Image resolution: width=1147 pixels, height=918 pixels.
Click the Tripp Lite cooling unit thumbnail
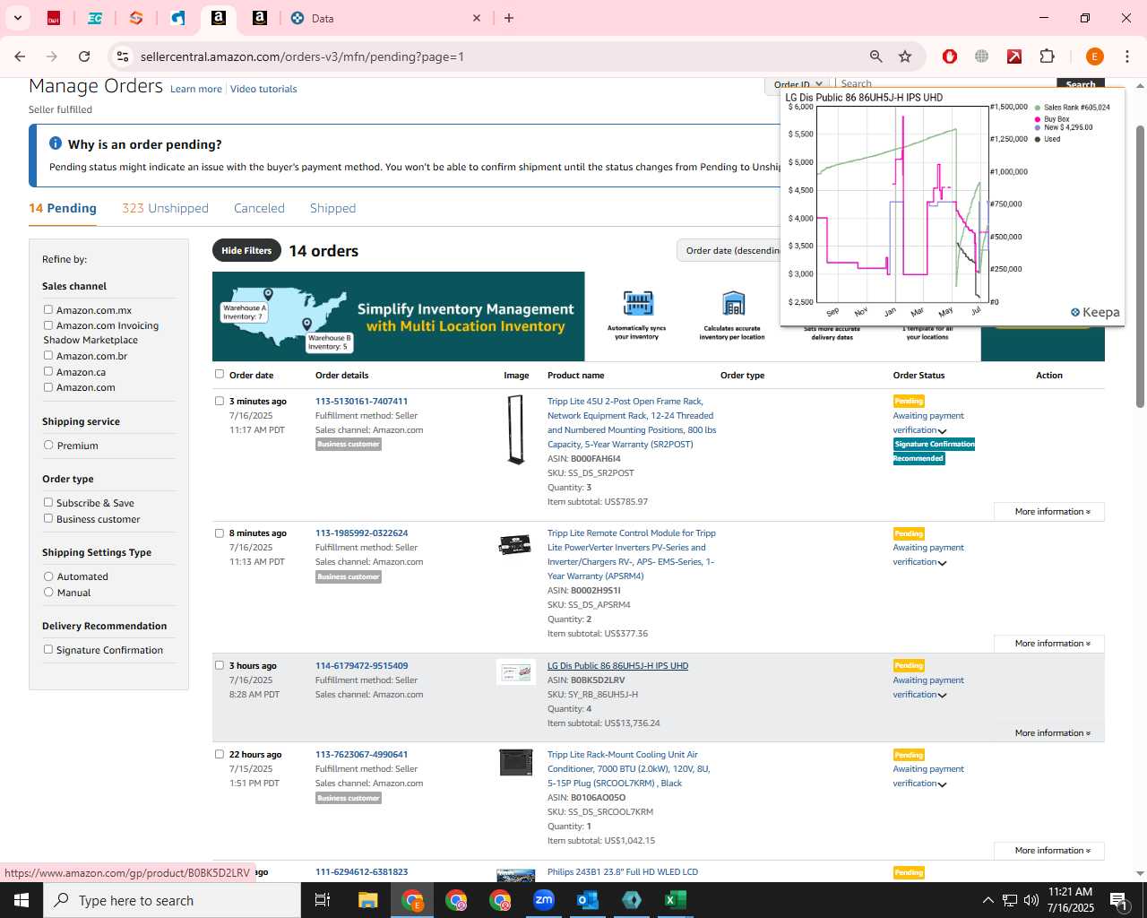tap(515, 763)
